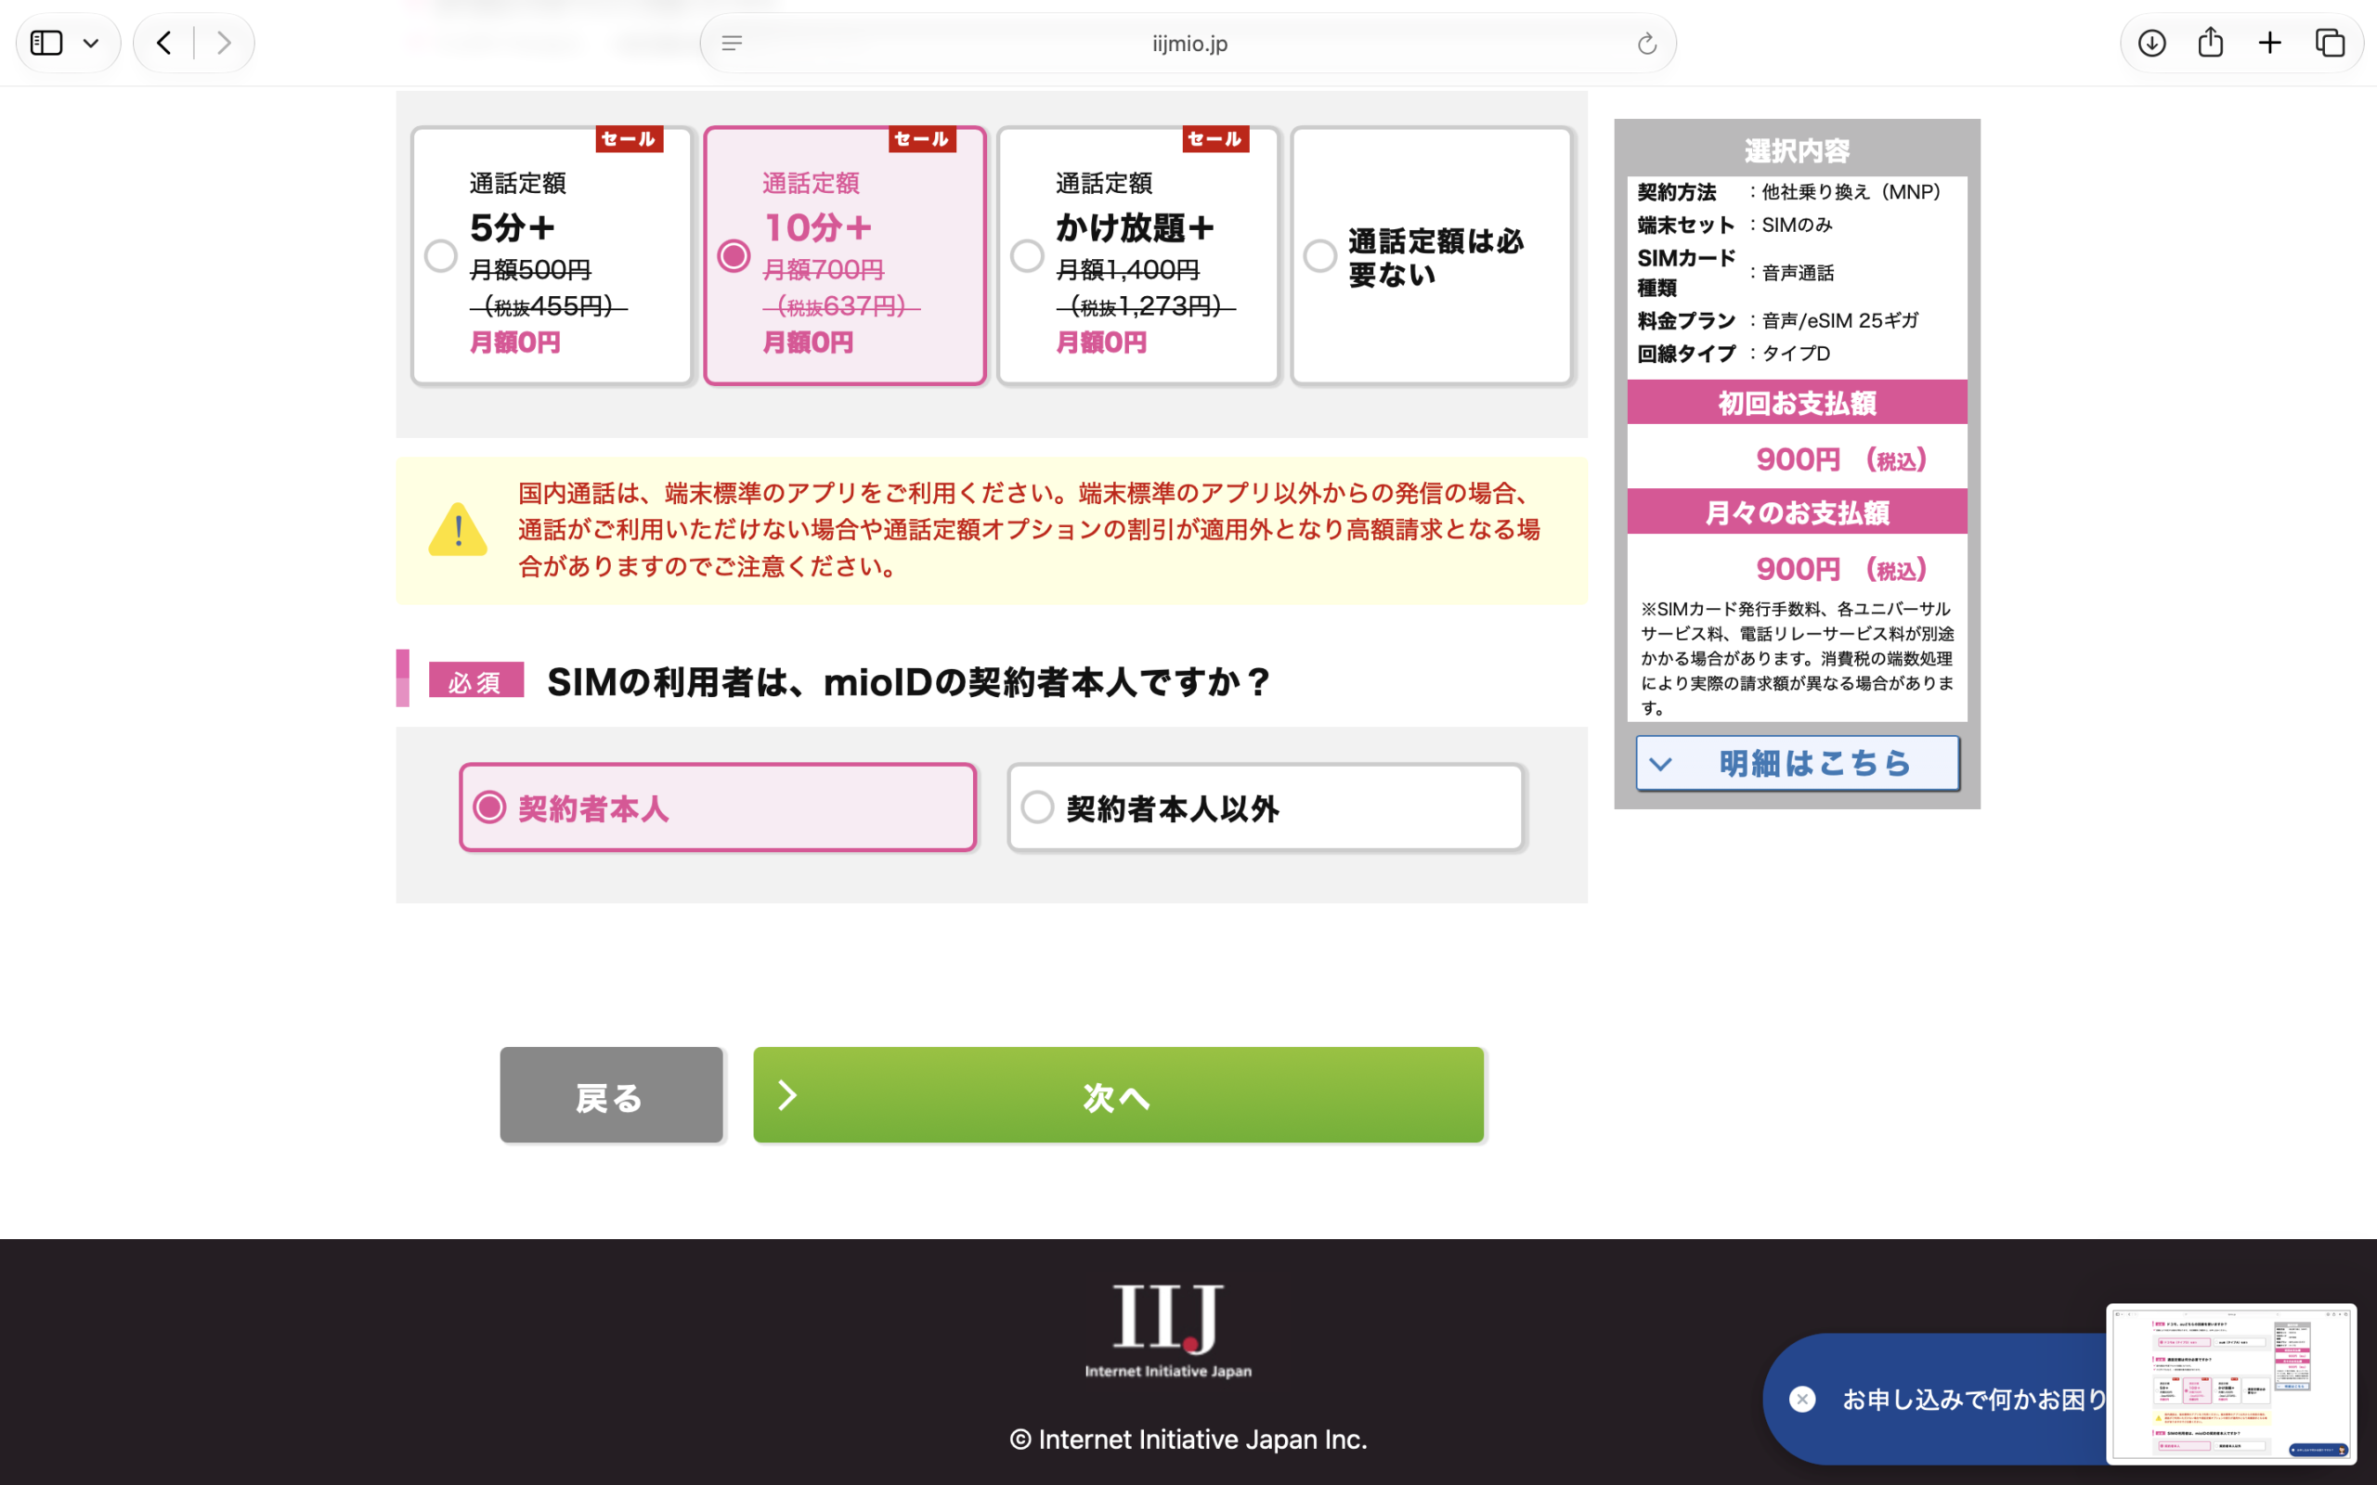The height and width of the screenshot is (1485, 2377).
Task: Select the 通話定額 5分+ radio option
Action: pyautogui.click(x=441, y=256)
